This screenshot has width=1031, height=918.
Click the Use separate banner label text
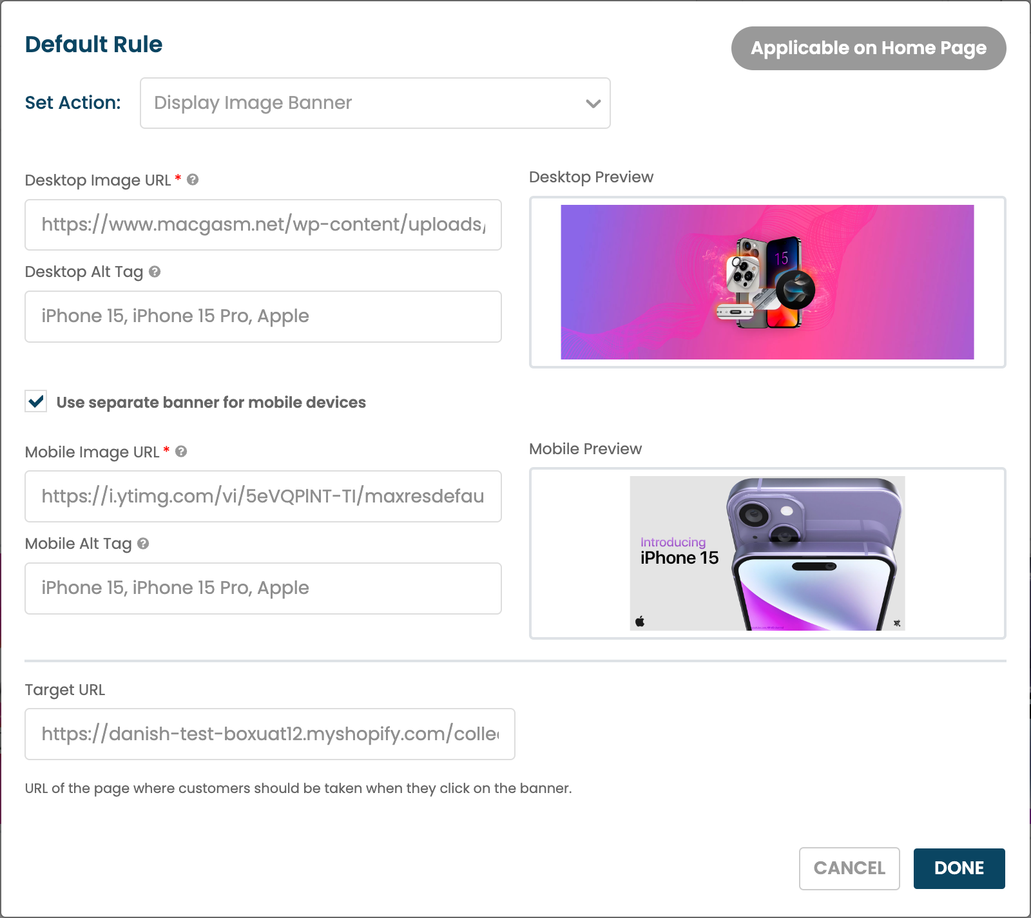(x=211, y=403)
